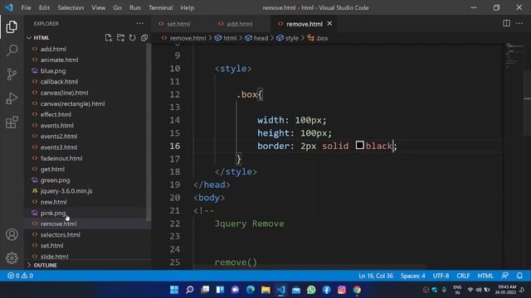Open the Extensions view
This screenshot has width=531, height=298.
12,123
